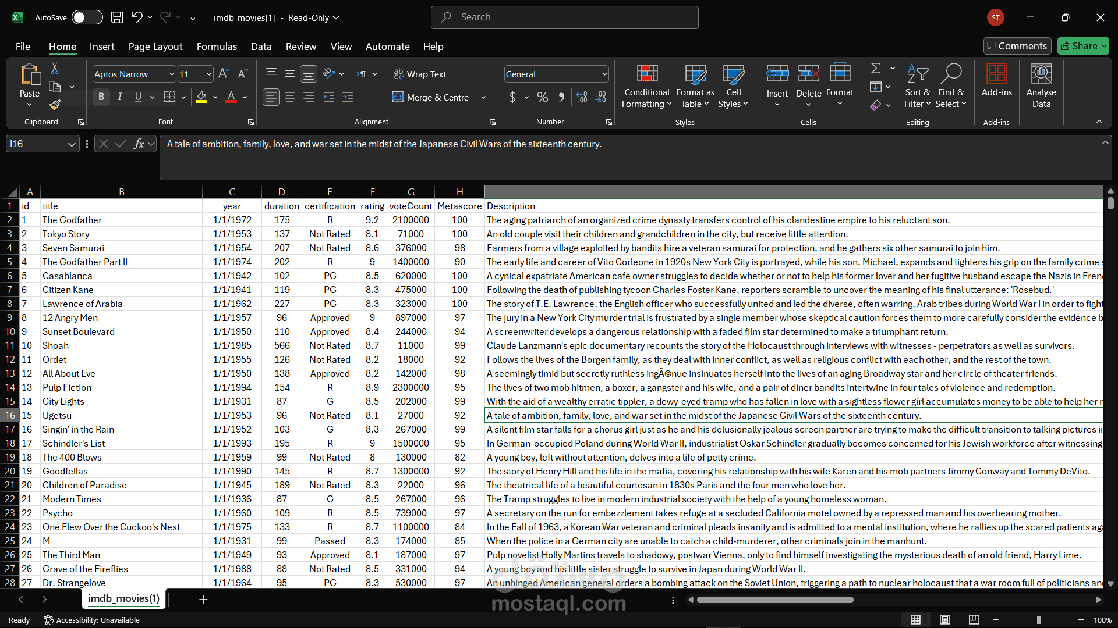Enable AutoSave
Screen dimensions: 1118x628
pos(86,17)
